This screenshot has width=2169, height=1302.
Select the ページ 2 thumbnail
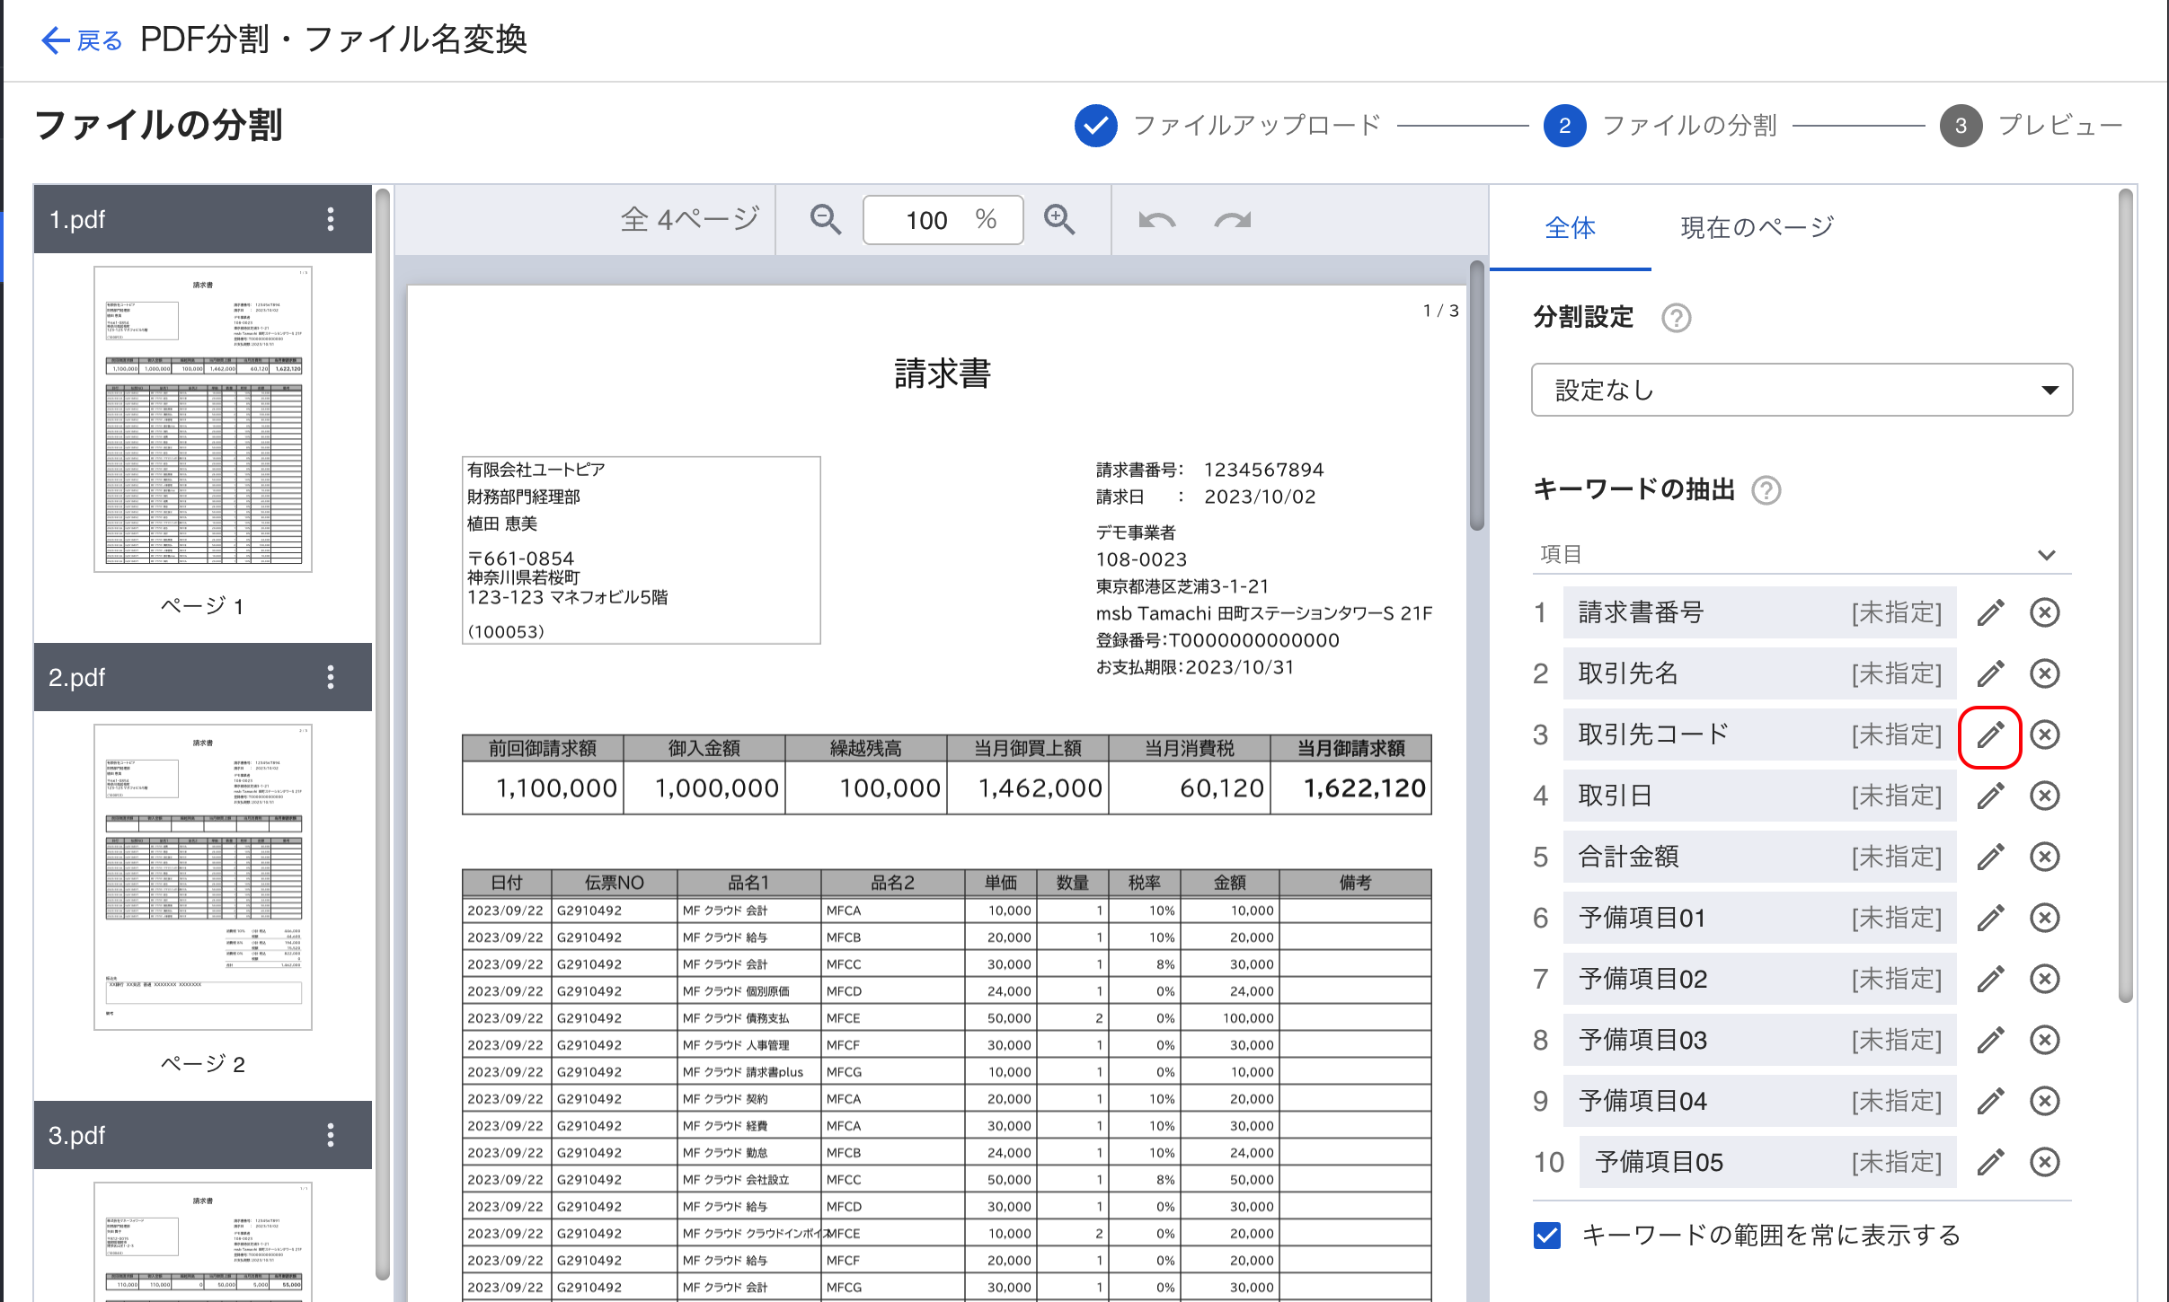pos(203,876)
